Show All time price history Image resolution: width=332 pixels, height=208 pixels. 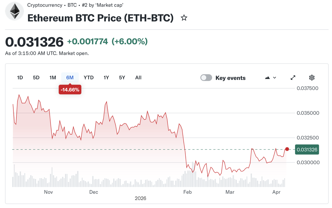click(x=138, y=78)
